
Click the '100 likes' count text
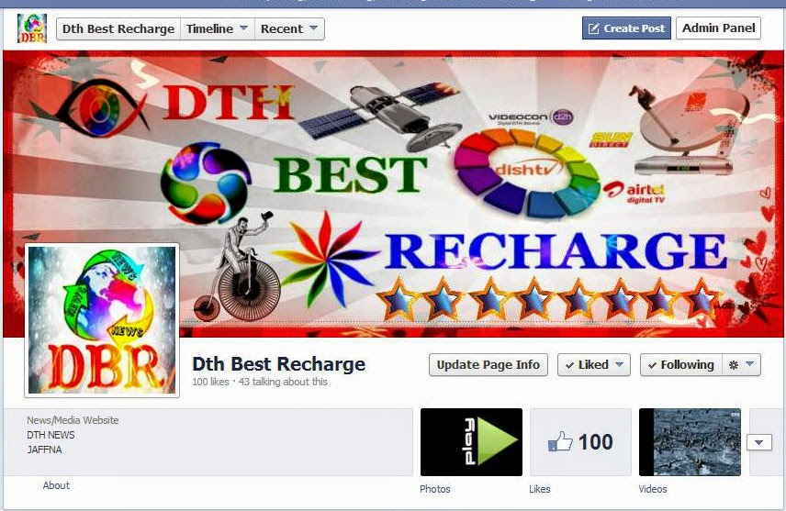pos(210,382)
